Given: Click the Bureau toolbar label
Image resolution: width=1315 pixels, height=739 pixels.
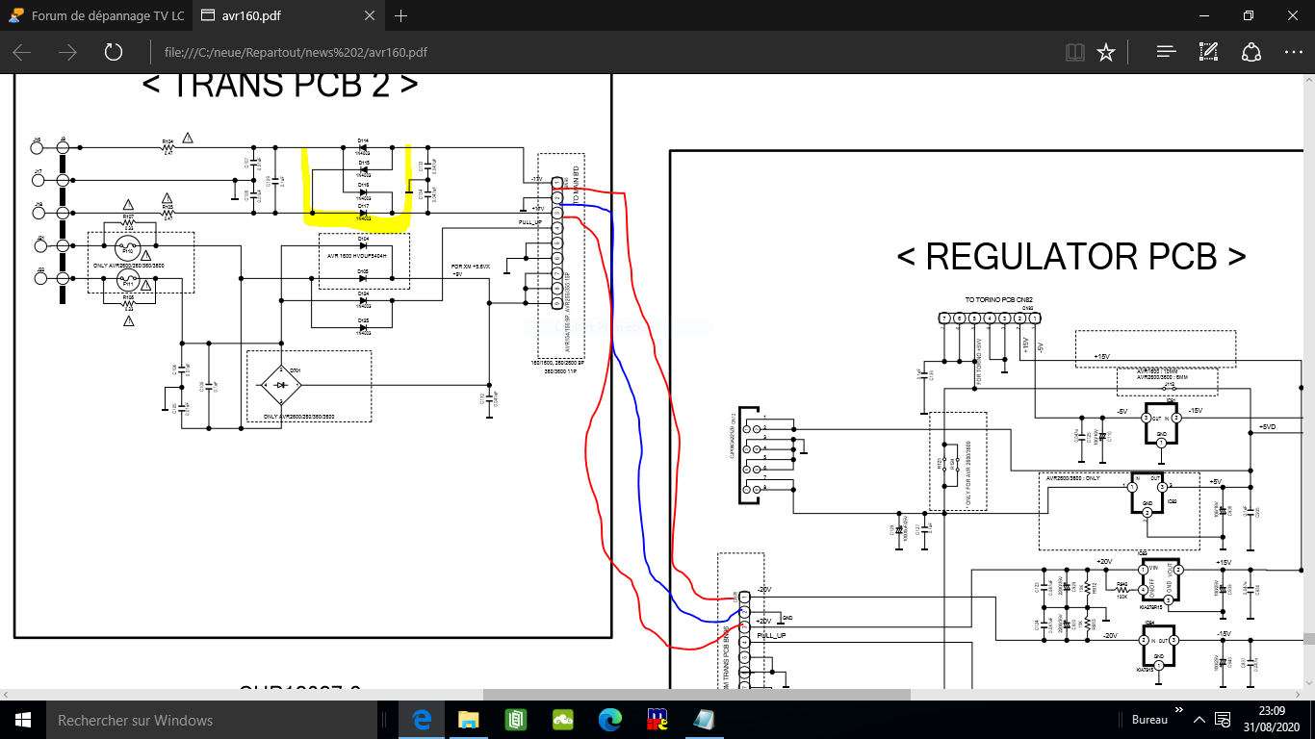Looking at the screenshot, I should [x=1148, y=720].
